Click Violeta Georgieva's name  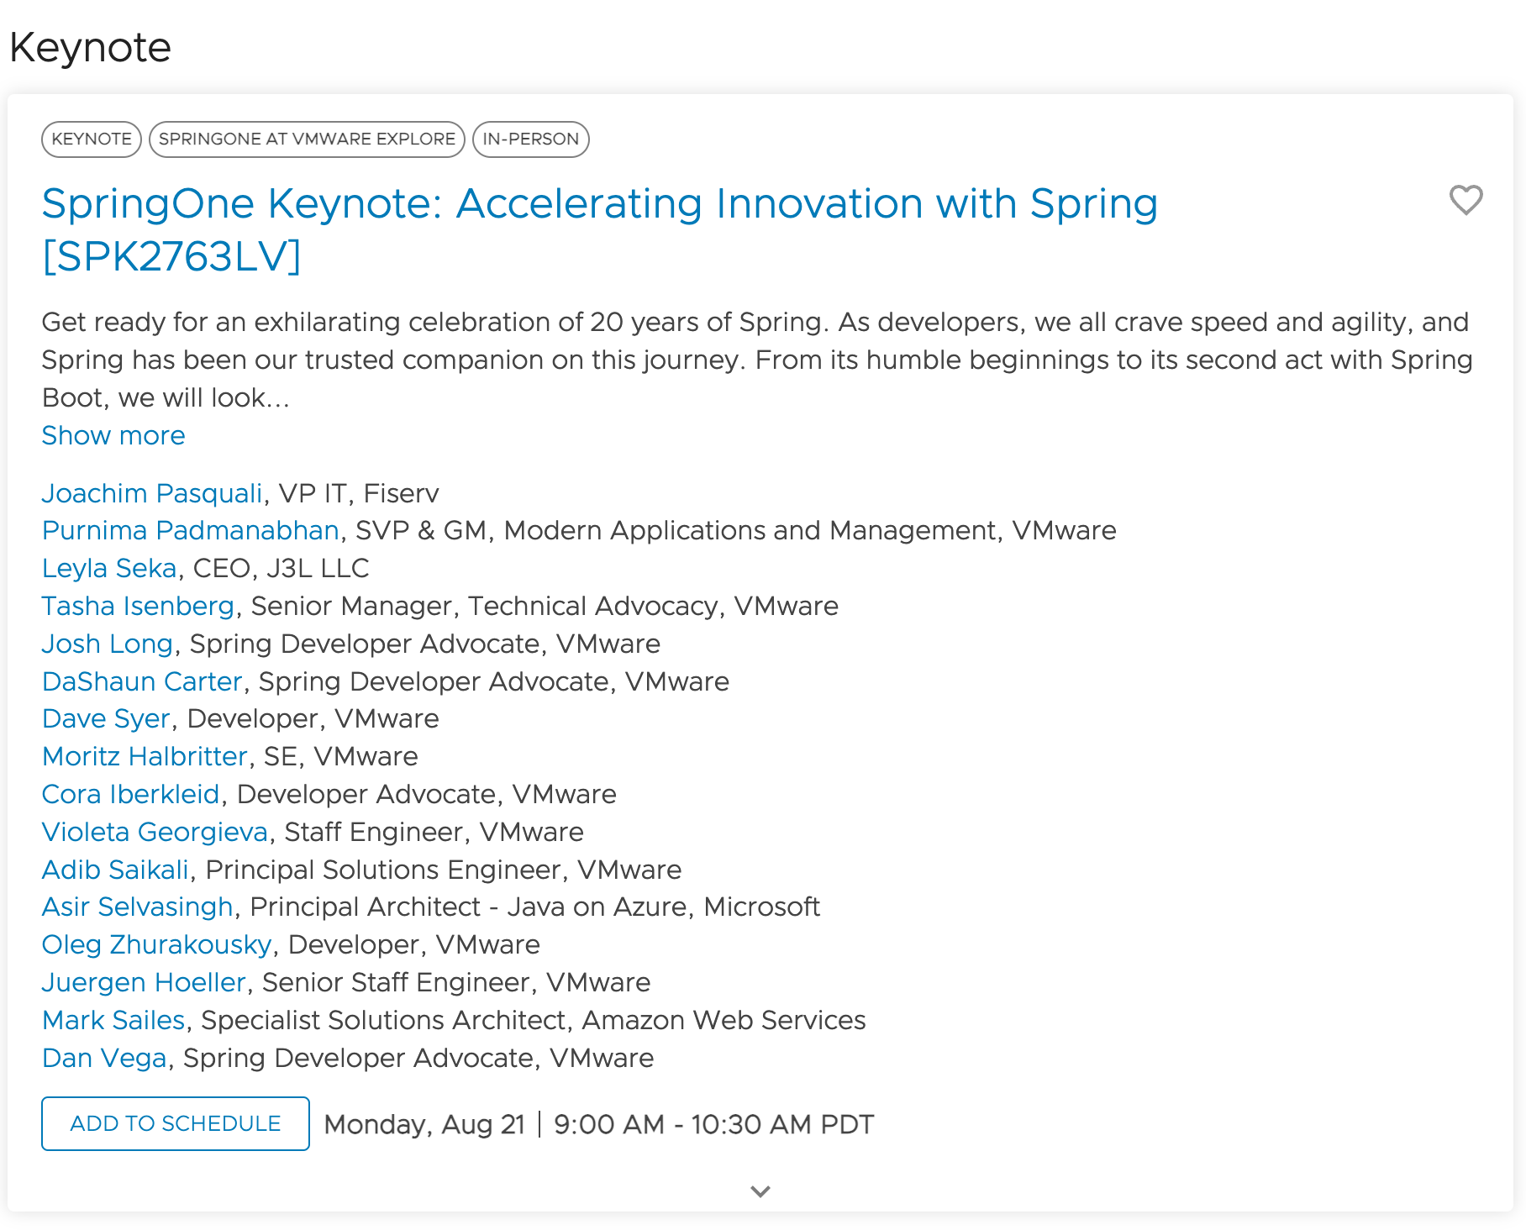pyautogui.click(x=155, y=832)
